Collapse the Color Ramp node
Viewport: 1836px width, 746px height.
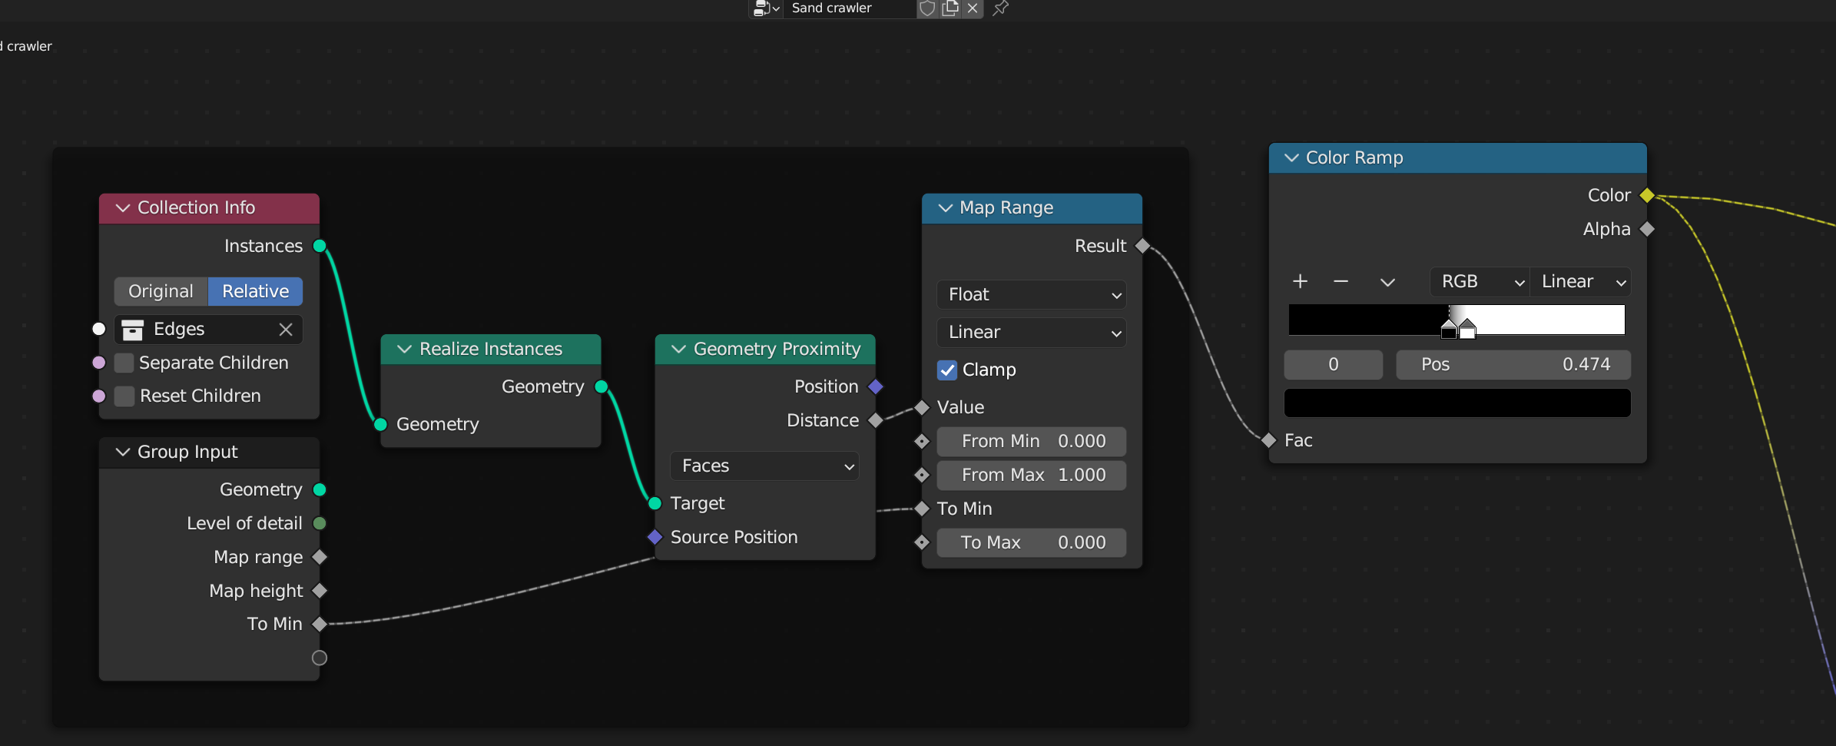coord(1292,157)
